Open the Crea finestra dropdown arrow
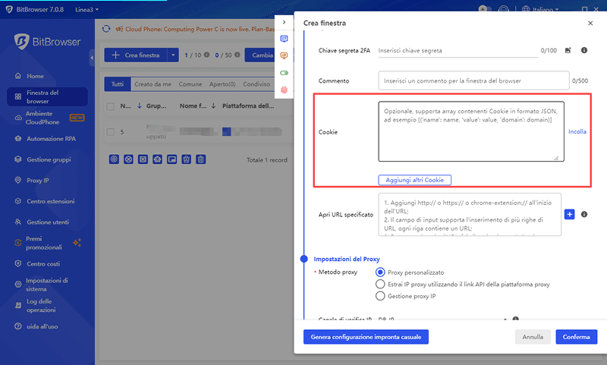This screenshot has height=365, width=607. click(x=173, y=55)
